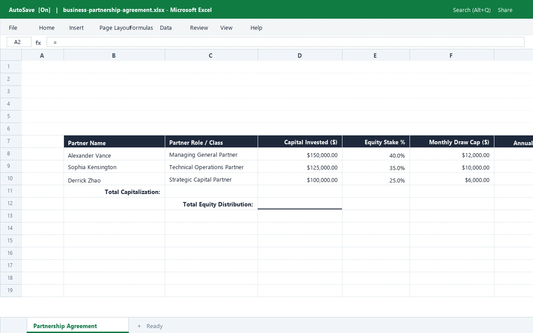Click inside the formula bar
Screen dimensions: 533x333
(285, 42)
